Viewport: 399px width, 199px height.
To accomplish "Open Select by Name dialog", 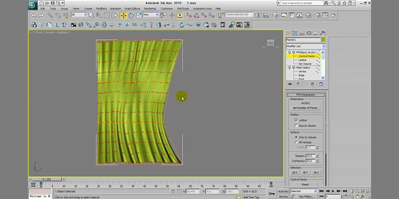I will point(99,15).
